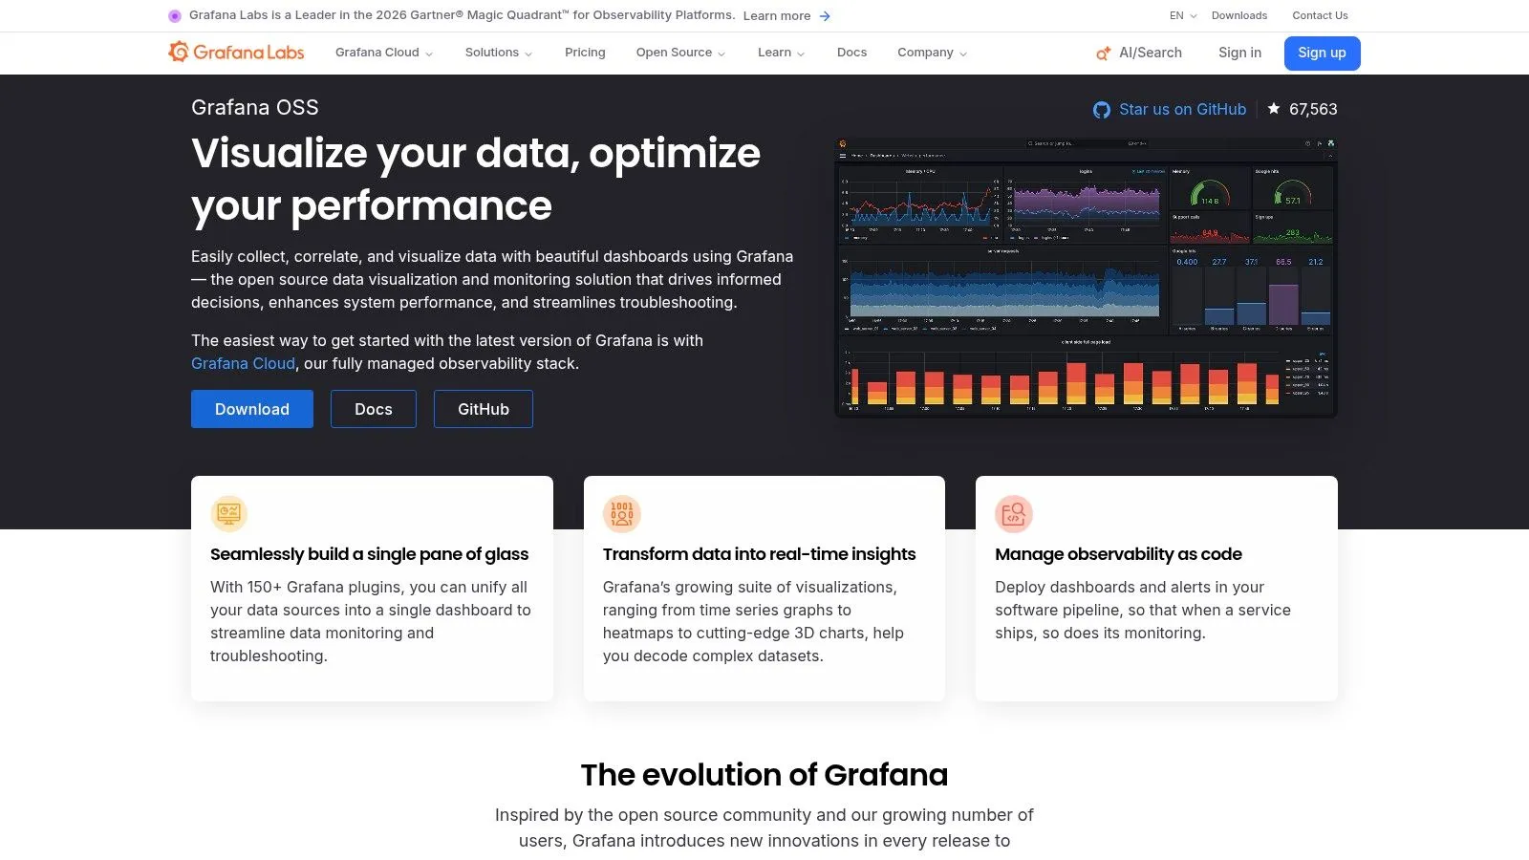Click the AI/Search sparkle icon
The image size is (1529, 860).
[1103, 54]
